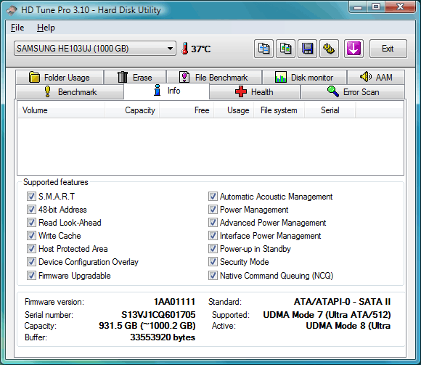Open the Disk monitor tab
The height and width of the screenshot is (365, 421).
[304, 78]
